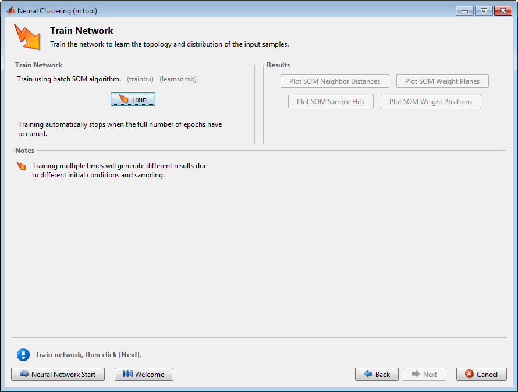This screenshot has width=518, height=392.
Task: Minimize the nctool window
Action: (x=464, y=11)
